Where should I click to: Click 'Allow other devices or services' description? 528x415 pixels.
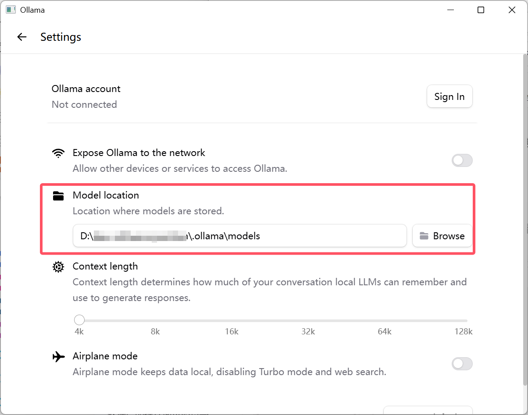tap(180, 169)
